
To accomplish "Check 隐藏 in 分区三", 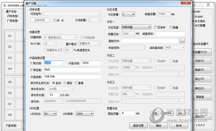I will click(x=171, y=88).
